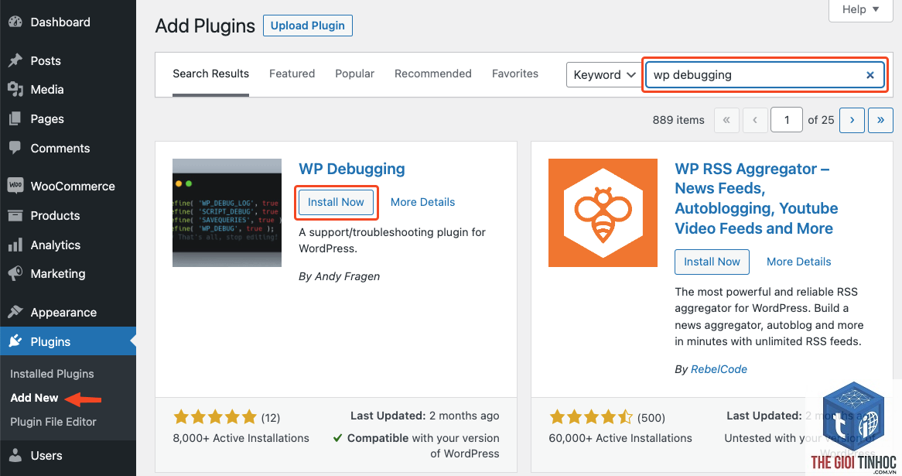Click the Upload Plugin button

tap(308, 26)
